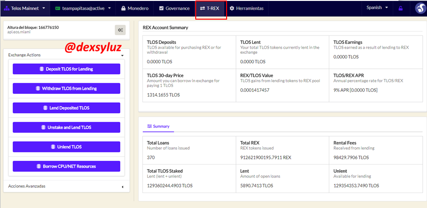This screenshot has width=427, height=208.
Task: Click the REX Account Summary heading
Action: tap(165, 28)
